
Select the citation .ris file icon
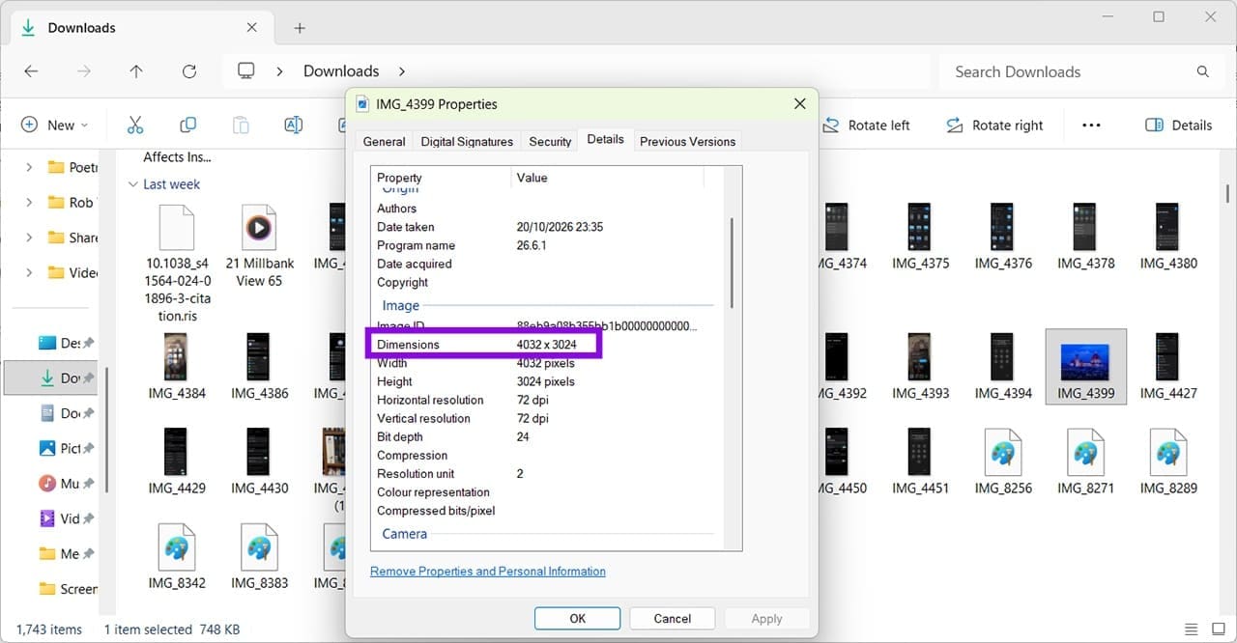[177, 228]
